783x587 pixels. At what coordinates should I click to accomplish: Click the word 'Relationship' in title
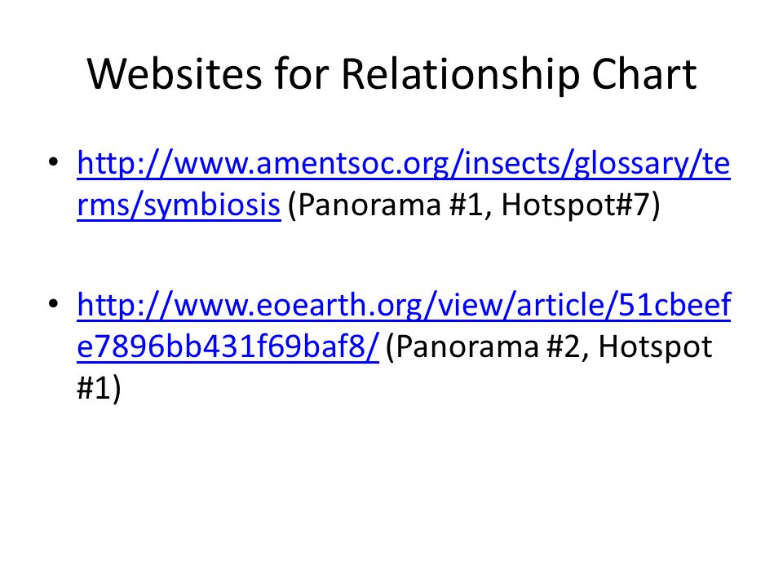pos(459,76)
